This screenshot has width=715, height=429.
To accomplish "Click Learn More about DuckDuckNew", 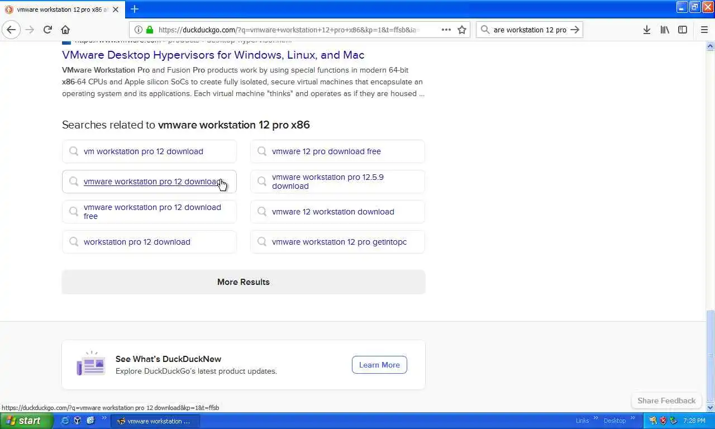I will click(379, 365).
